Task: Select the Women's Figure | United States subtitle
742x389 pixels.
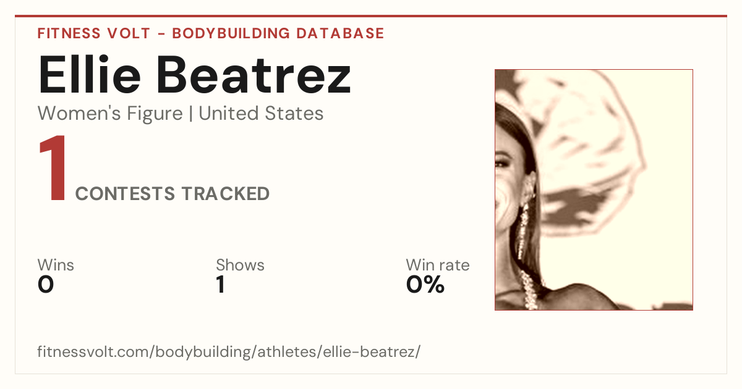Action: (x=181, y=114)
